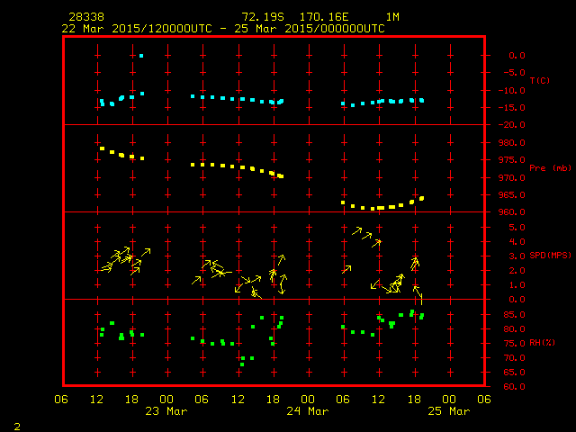This screenshot has height=432, width=576.
Task: Click the 5.0 wind speed axis value
Action: coord(517,228)
